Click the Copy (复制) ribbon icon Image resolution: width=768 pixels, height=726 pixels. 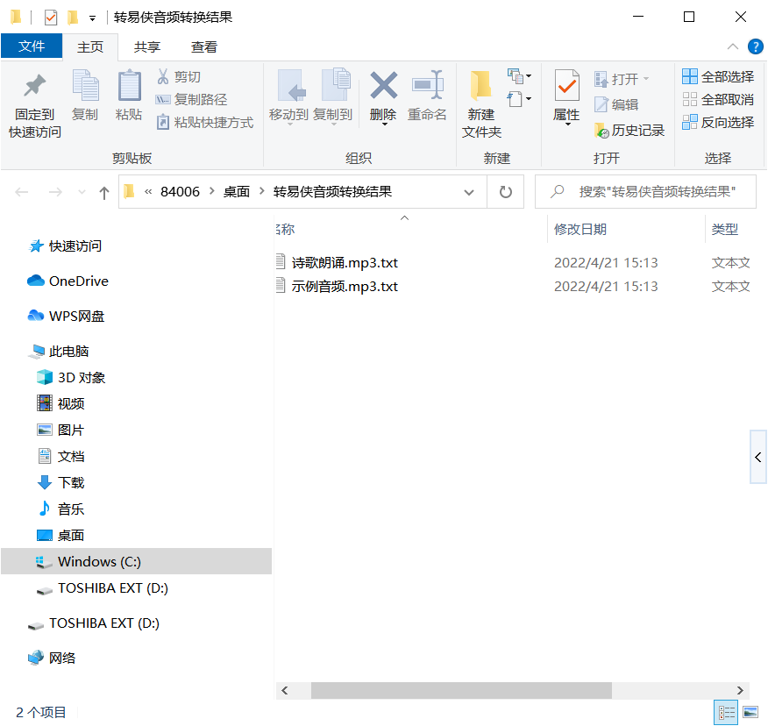[x=85, y=96]
